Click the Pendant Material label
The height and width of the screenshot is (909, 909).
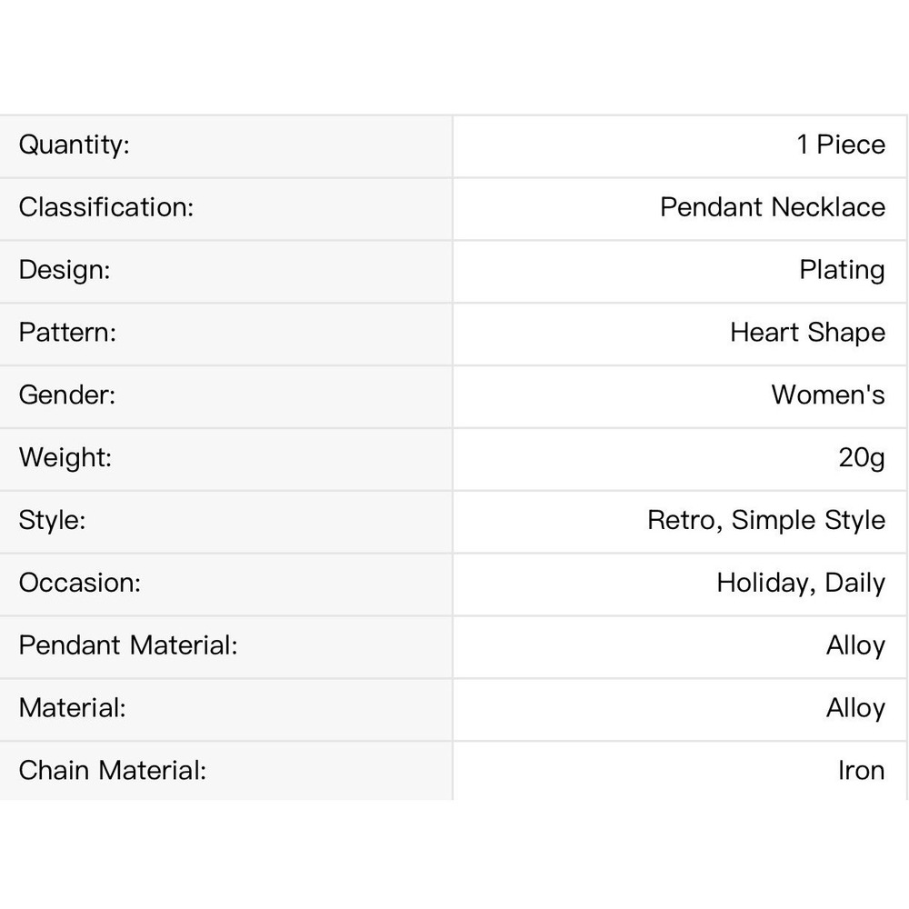(x=128, y=645)
